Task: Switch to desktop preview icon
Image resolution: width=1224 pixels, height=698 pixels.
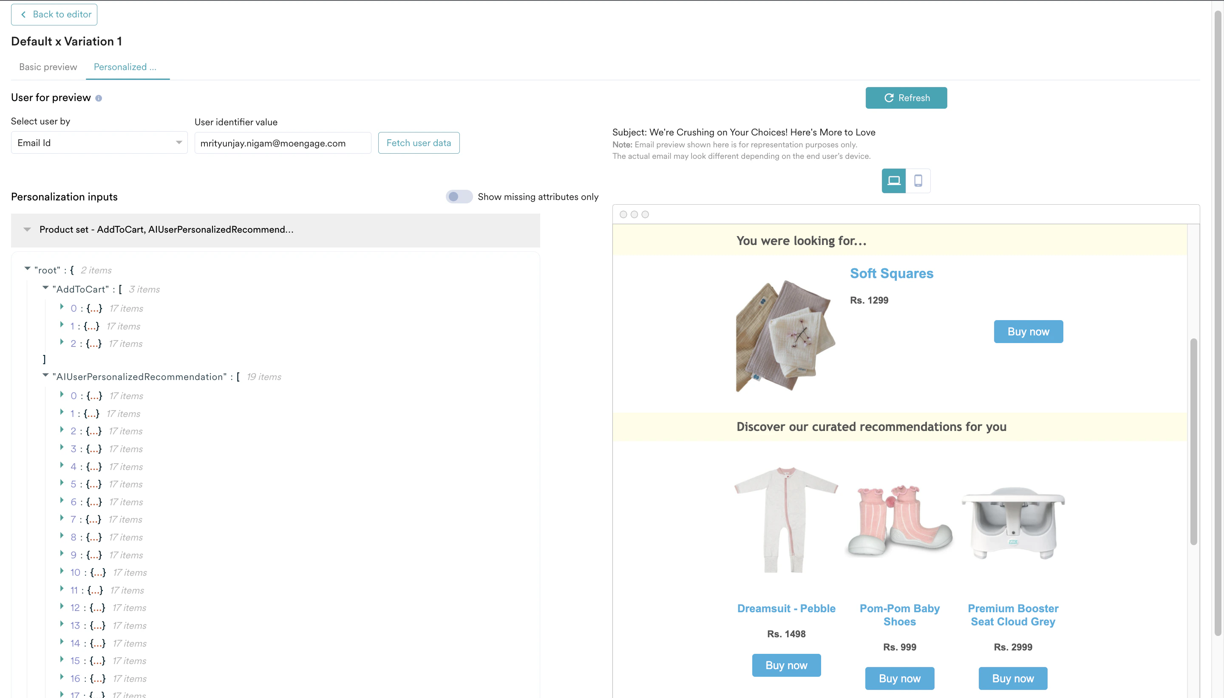Action: click(x=893, y=181)
